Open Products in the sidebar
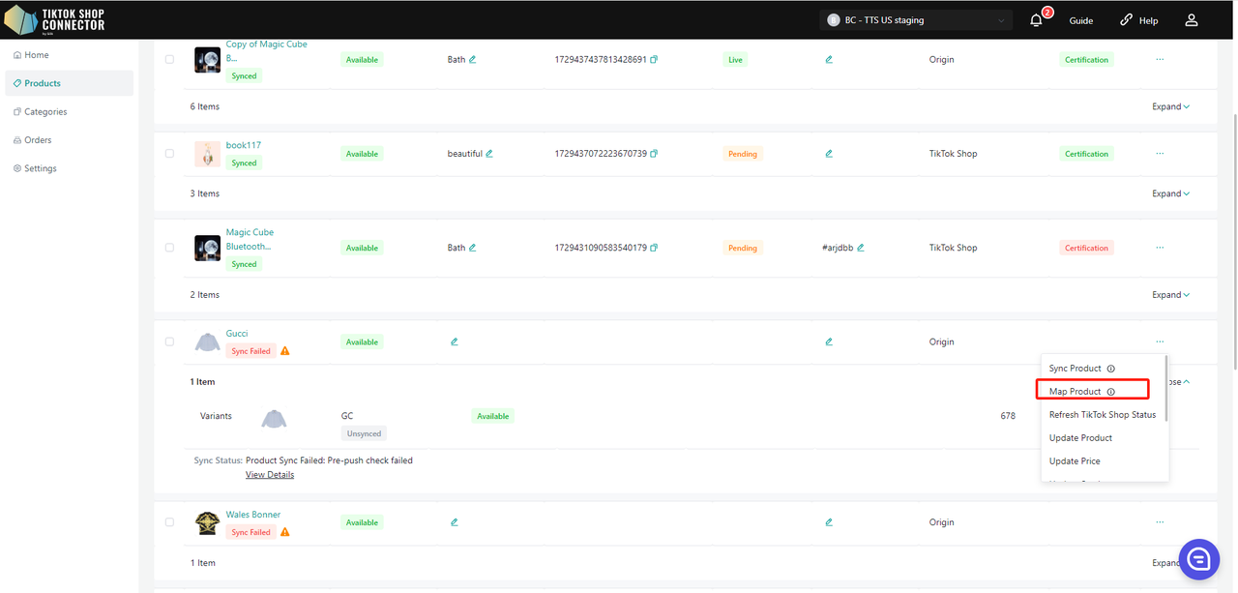1238x593 pixels. (69, 83)
